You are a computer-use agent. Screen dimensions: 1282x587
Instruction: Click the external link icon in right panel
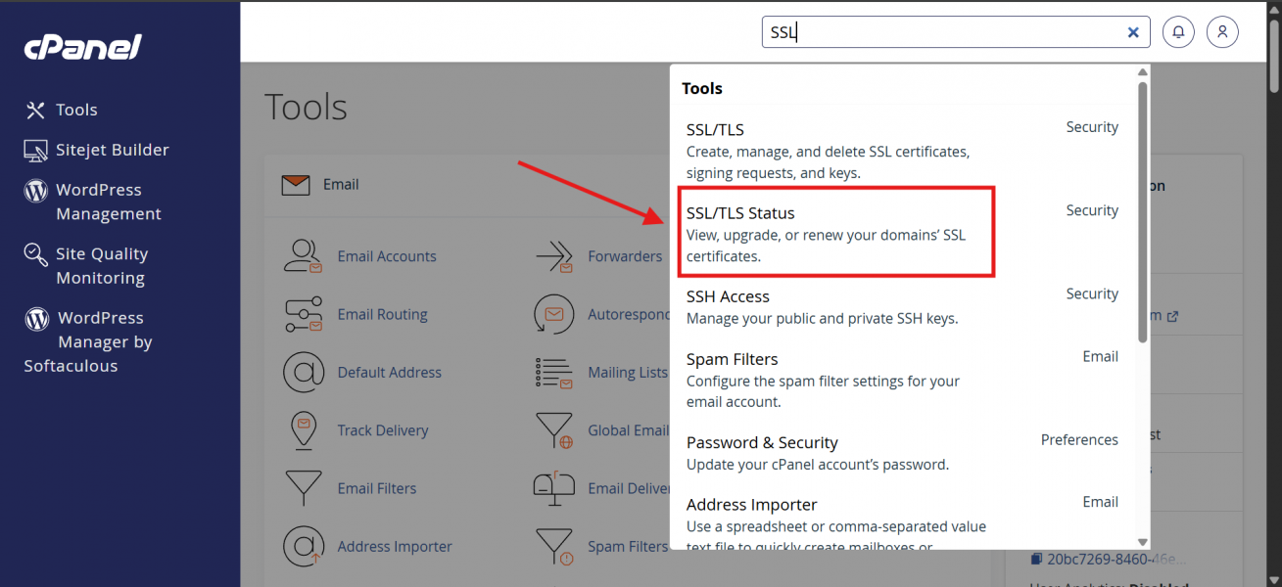(x=1172, y=316)
